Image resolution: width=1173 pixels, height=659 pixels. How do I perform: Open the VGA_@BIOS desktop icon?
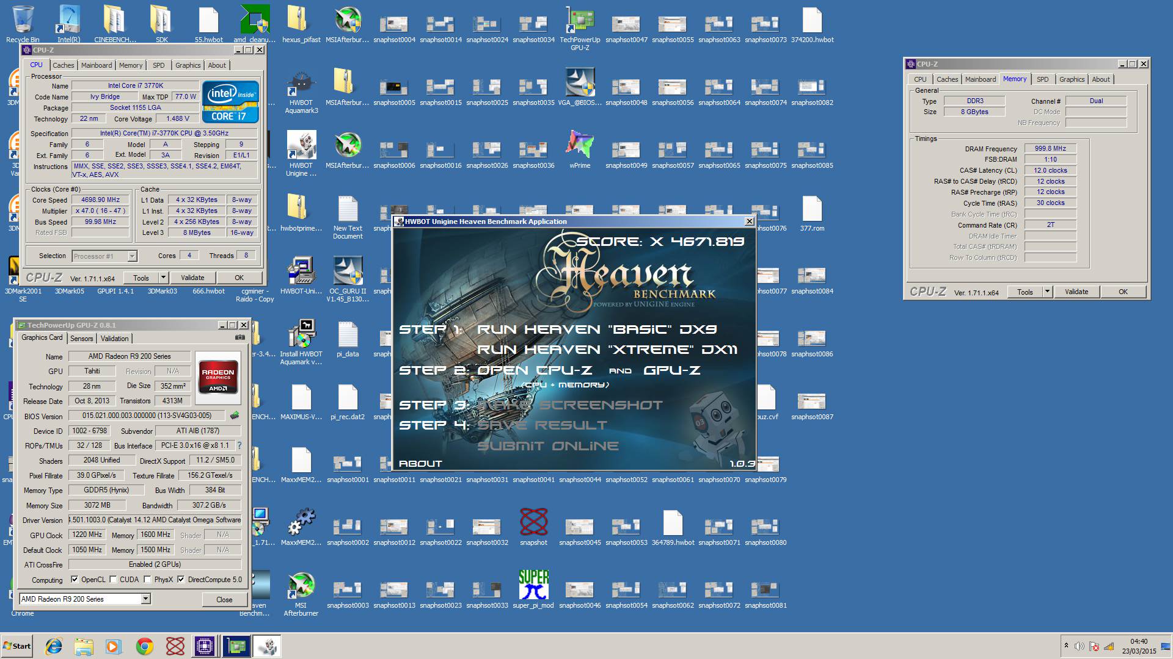(580, 85)
